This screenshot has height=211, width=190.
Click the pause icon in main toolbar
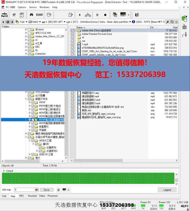pyautogui.click(x=97, y=15)
